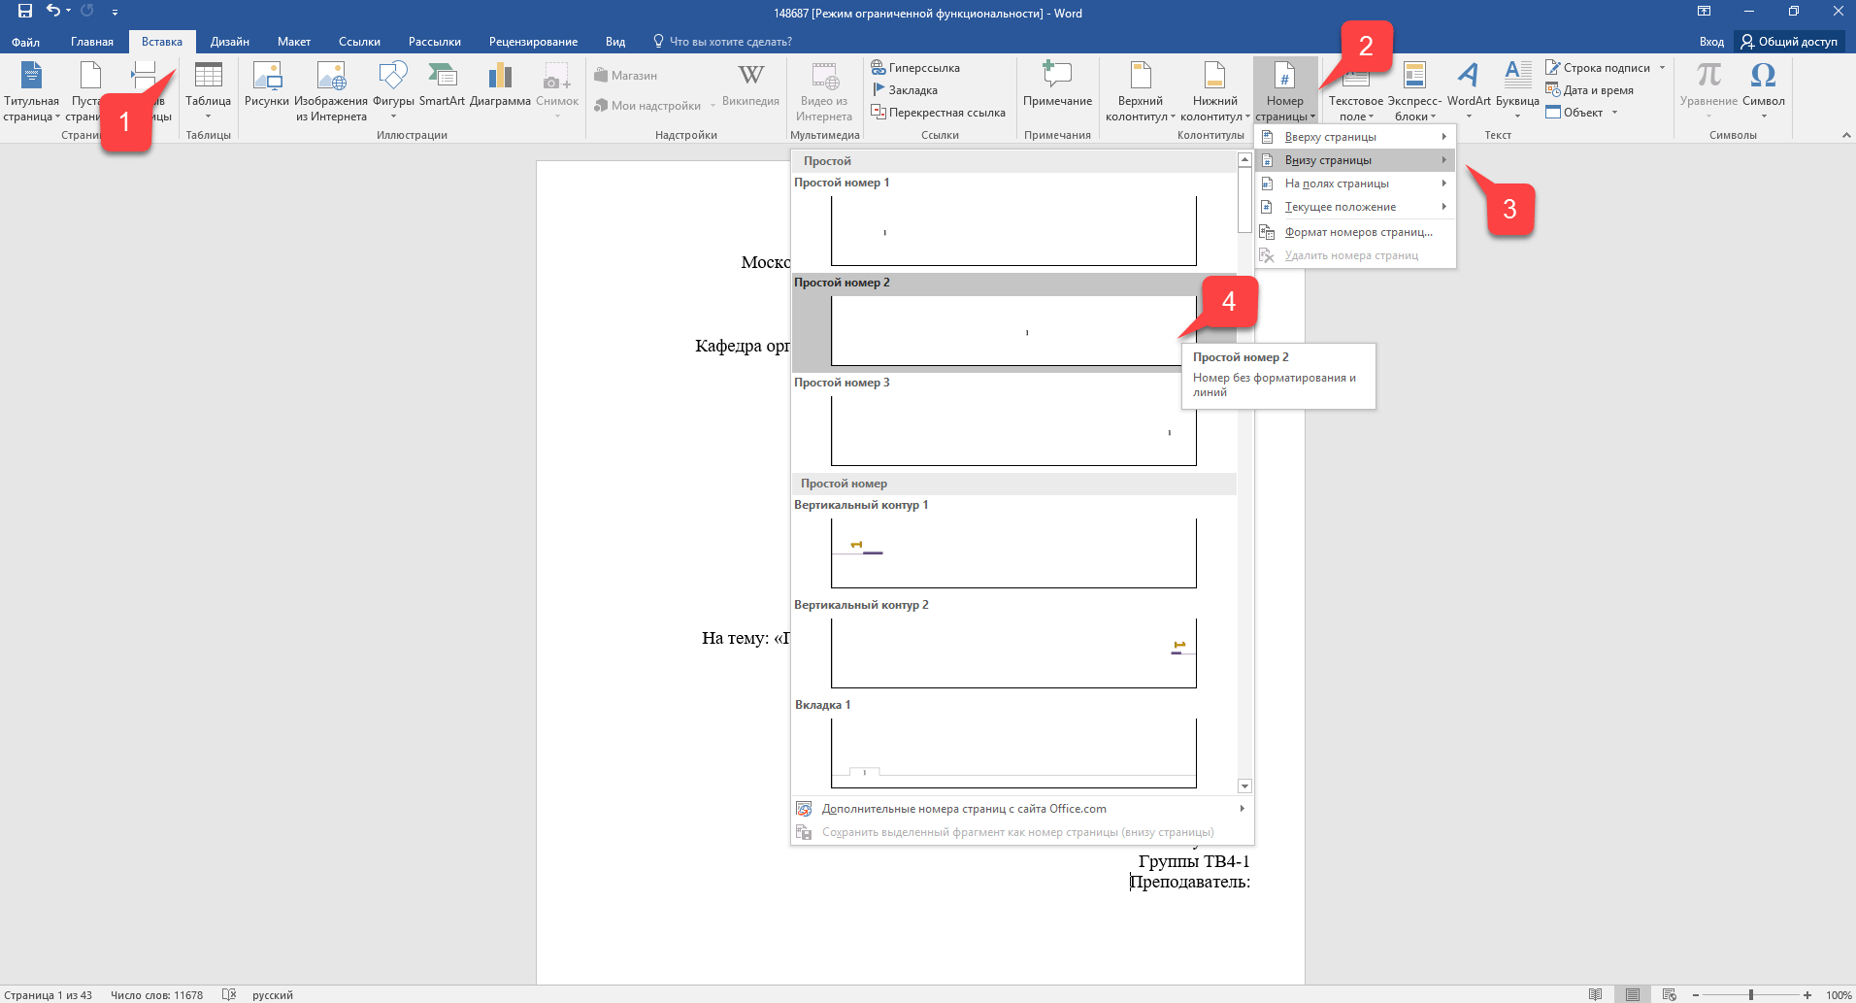This screenshot has width=1856, height=1003.
Task: Expand the На полях страницы submenu
Action: point(1355,184)
